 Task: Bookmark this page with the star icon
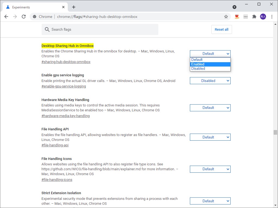click(x=226, y=17)
